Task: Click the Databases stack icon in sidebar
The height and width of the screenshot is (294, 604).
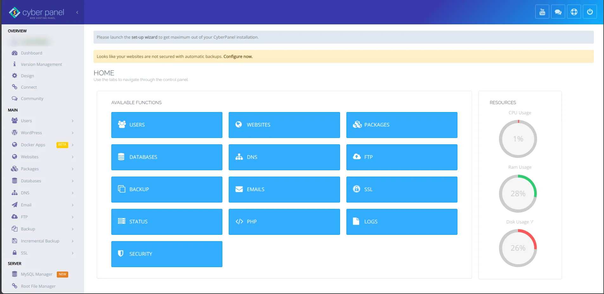Action: coord(15,181)
